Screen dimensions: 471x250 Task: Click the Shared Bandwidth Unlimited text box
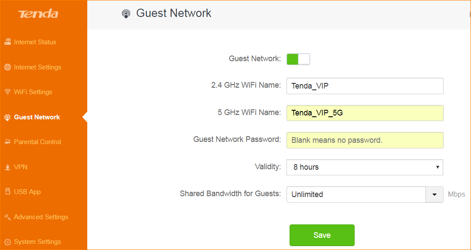[356, 194]
